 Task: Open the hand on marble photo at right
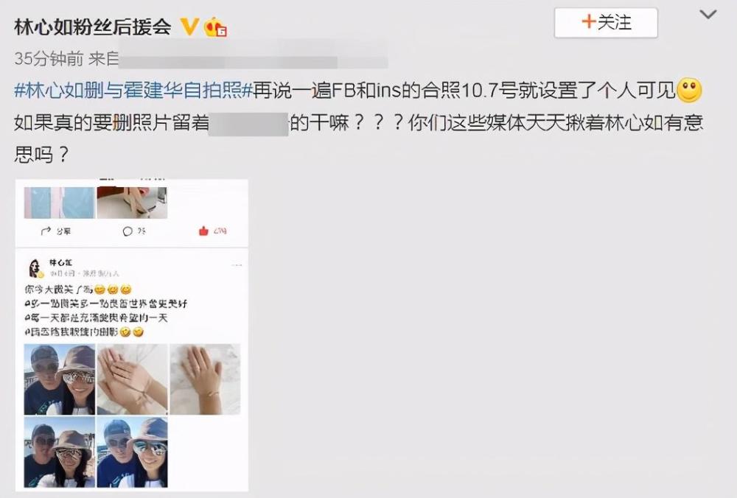pos(205,379)
